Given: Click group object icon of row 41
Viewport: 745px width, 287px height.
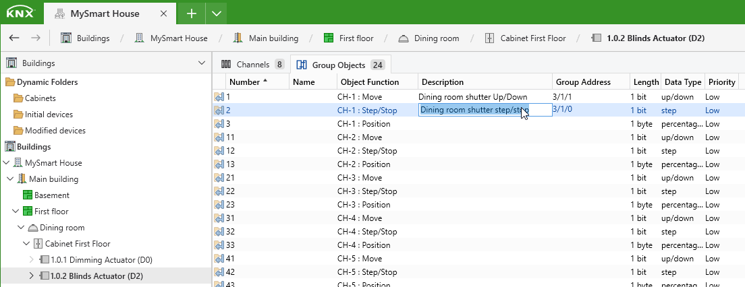Looking at the screenshot, I should click(x=219, y=259).
